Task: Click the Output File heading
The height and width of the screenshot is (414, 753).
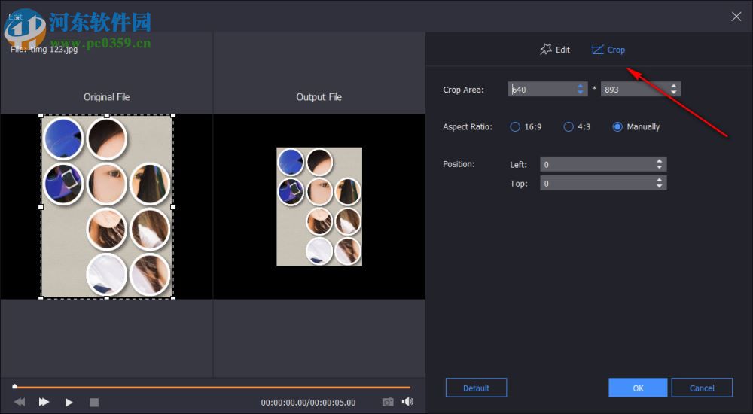Action: [x=319, y=97]
